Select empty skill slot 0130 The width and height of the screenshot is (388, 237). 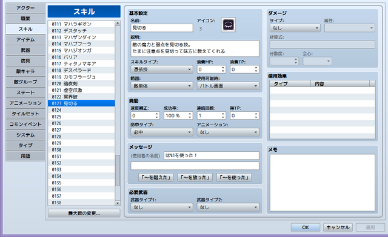click(x=81, y=150)
